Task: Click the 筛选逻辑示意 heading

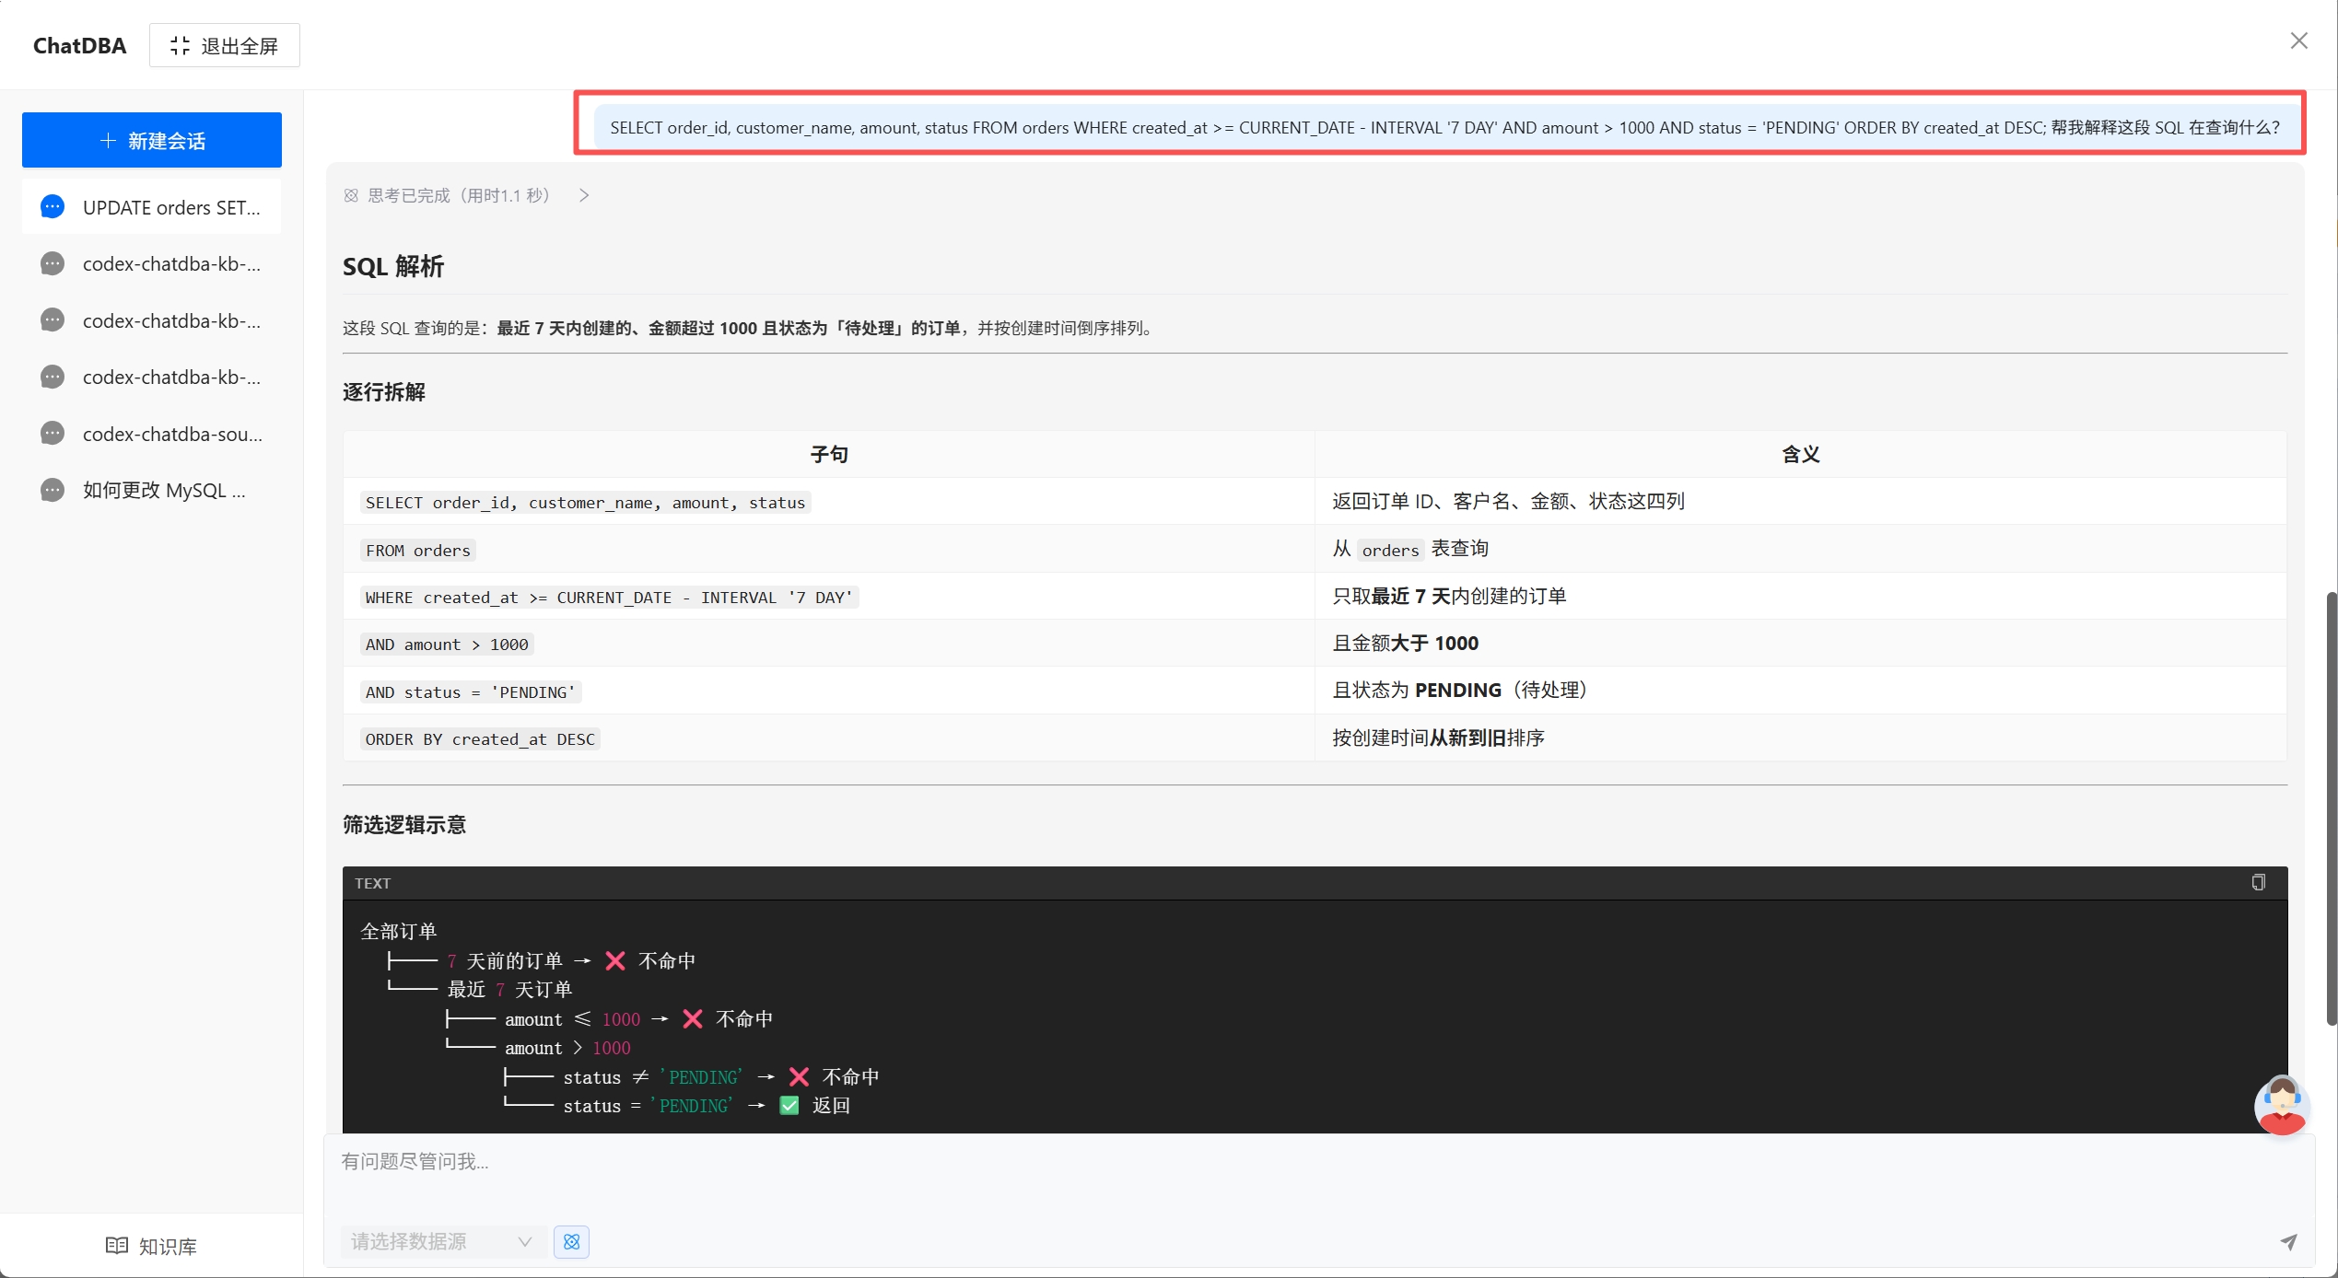Action: [x=404, y=824]
